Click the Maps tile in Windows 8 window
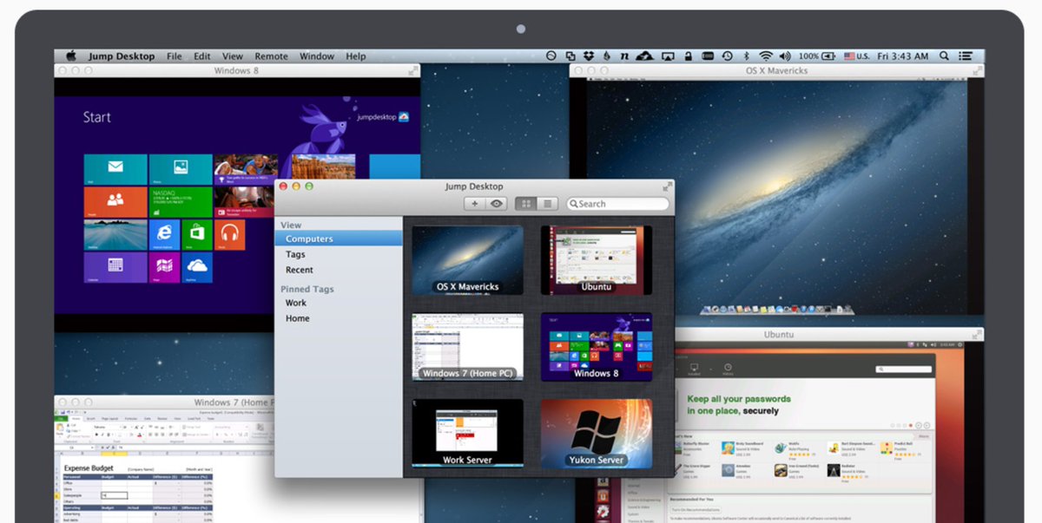Image resolution: width=1042 pixels, height=523 pixels. pos(164,266)
